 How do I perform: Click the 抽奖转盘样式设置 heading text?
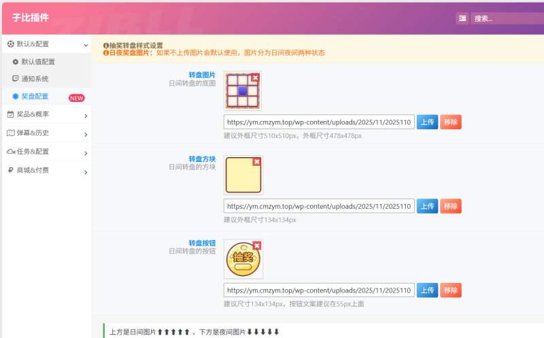[x=136, y=46]
